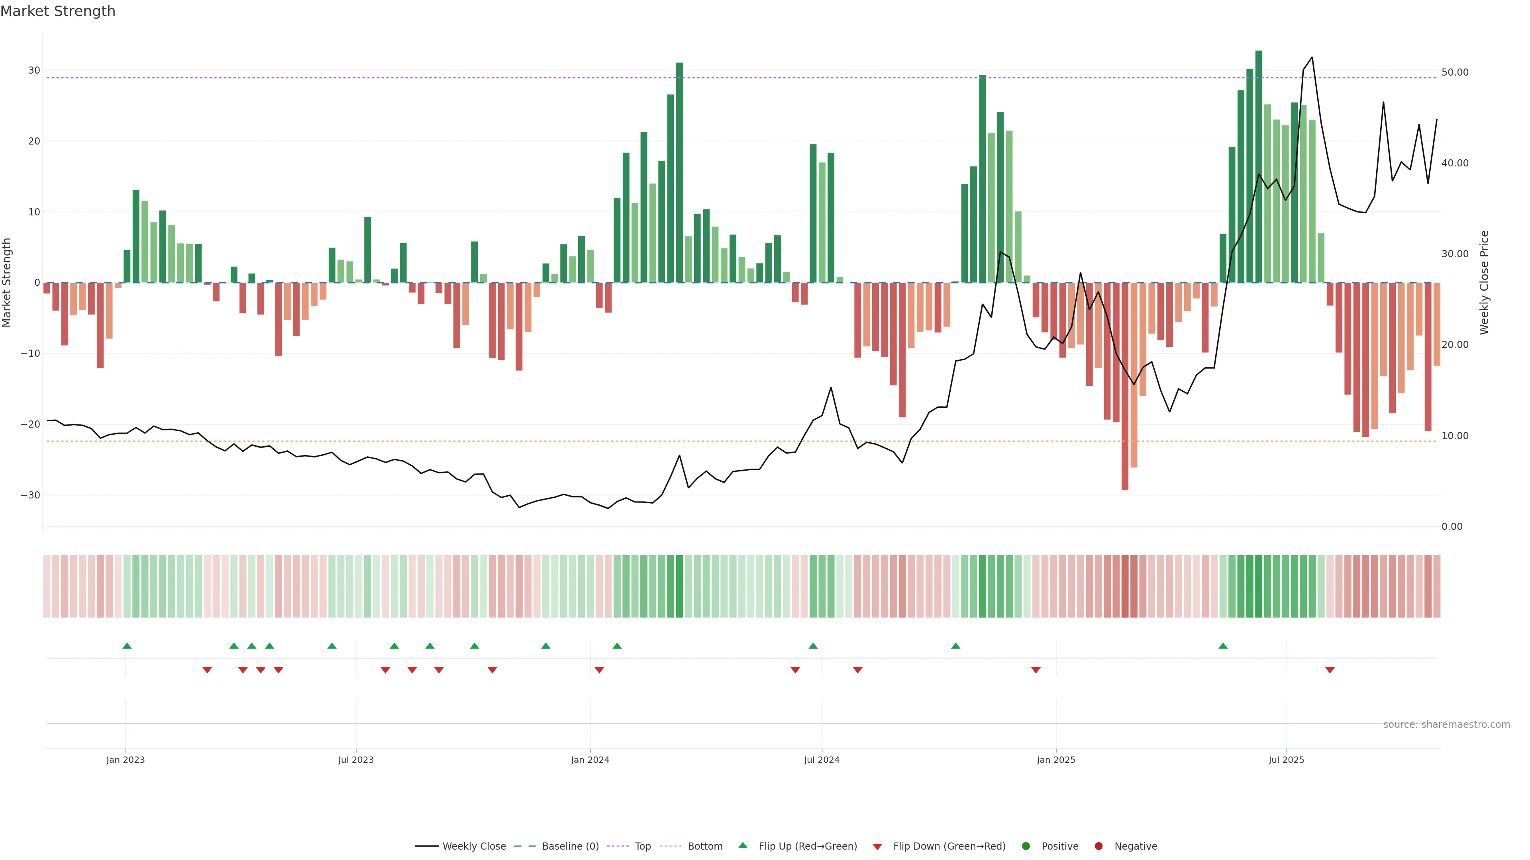Click the tallest dark green strength bar
Viewport: 1530px width, 860px height.
[1259, 166]
